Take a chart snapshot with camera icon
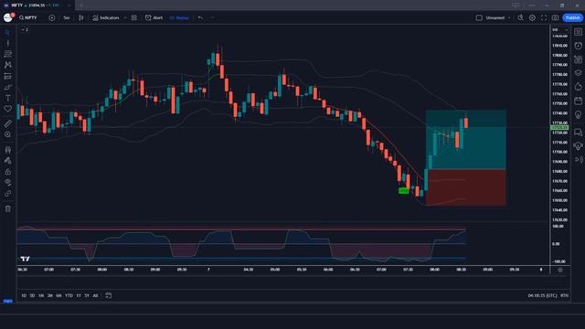Screen dimensions: 585x329 click(x=555, y=17)
